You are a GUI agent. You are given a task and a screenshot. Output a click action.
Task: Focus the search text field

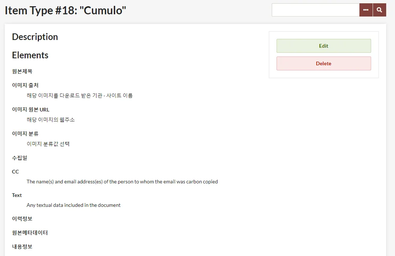tap(316, 10)
